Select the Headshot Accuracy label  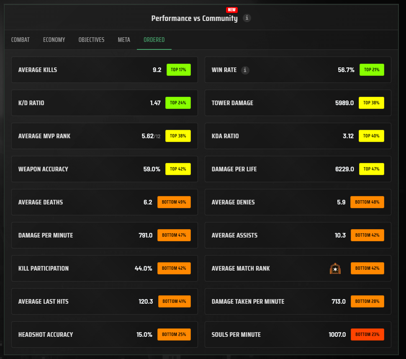coord(46,335)
